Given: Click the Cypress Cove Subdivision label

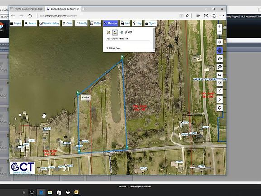Looking at the screenshot, I should 210,79.
